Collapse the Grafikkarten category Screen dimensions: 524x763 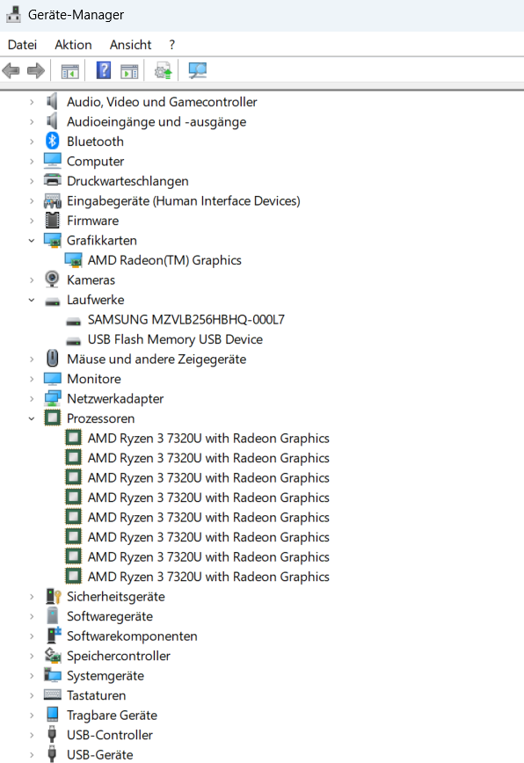coord(32,240)
